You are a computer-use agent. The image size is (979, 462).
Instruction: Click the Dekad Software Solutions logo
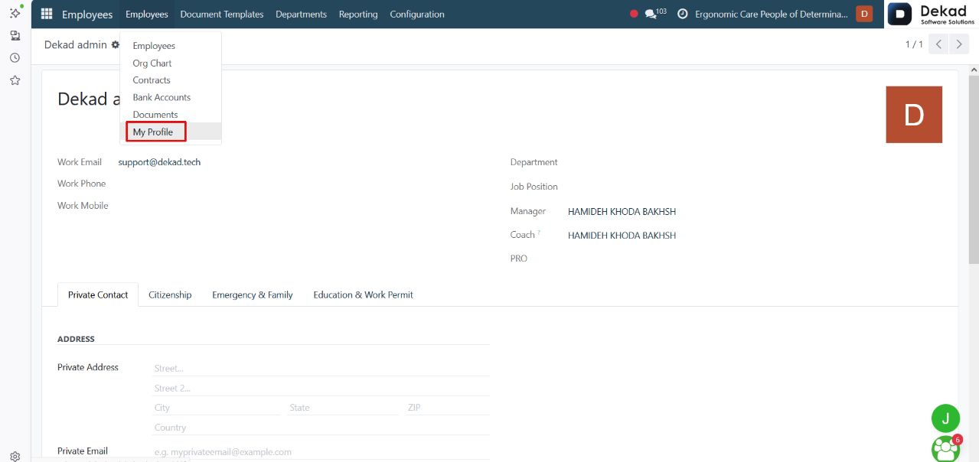[x=932, y=14]
